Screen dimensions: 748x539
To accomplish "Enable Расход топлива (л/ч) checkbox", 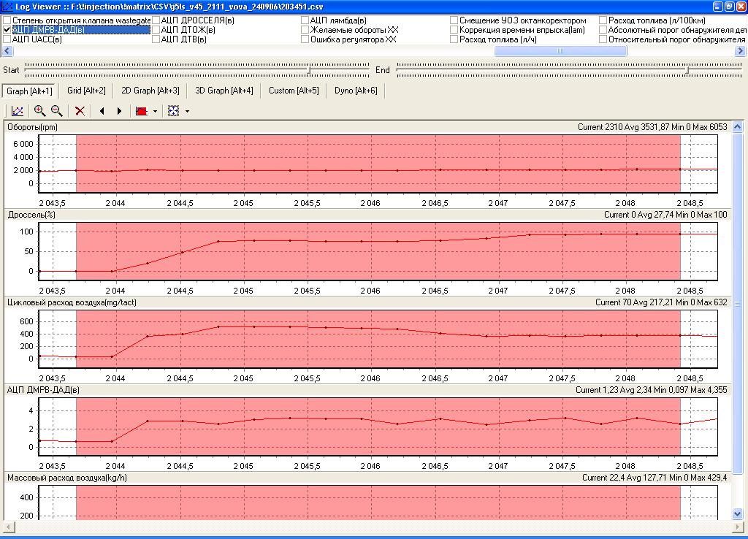I will coord(454,39).
